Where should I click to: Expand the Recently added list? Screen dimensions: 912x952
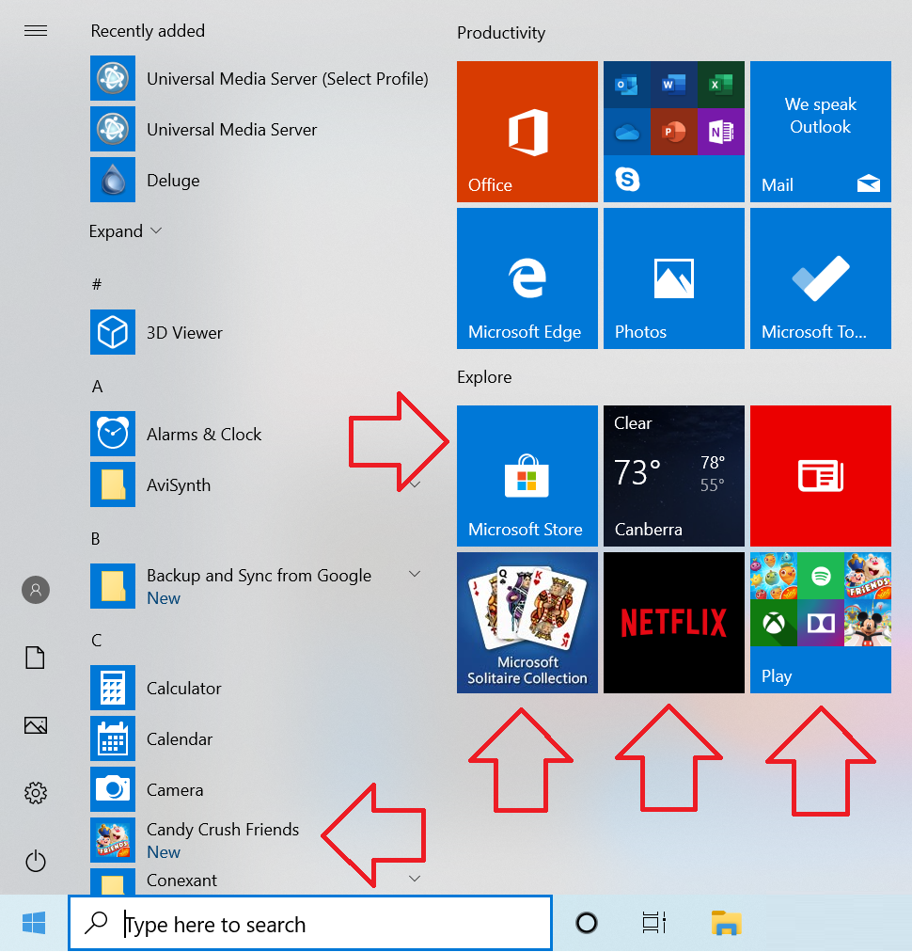click(126, 231)
